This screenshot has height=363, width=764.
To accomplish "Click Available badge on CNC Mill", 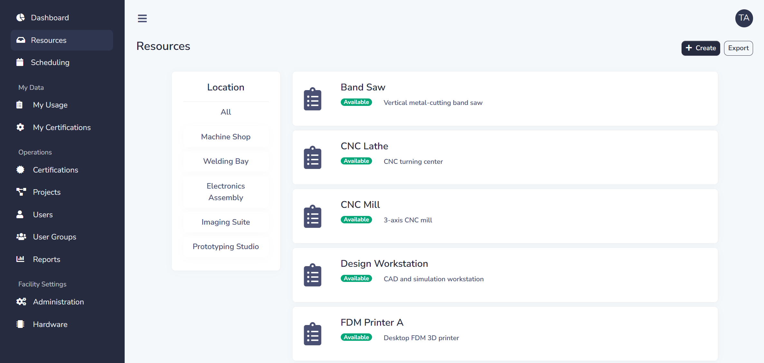I will click(x=356, y=219).
